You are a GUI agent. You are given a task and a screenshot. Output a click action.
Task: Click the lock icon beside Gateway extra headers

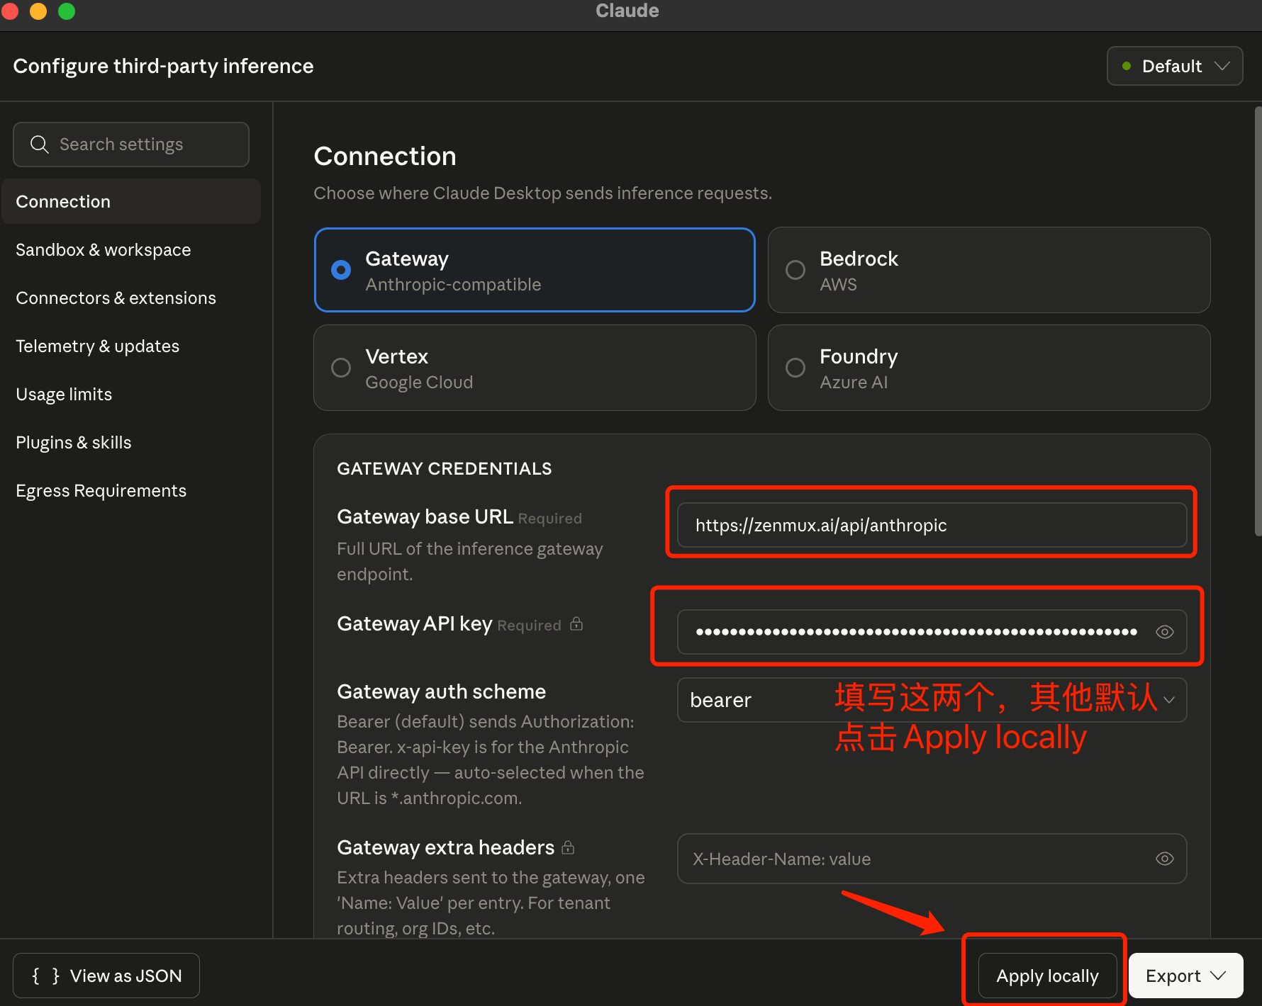[x=568, y=847]
